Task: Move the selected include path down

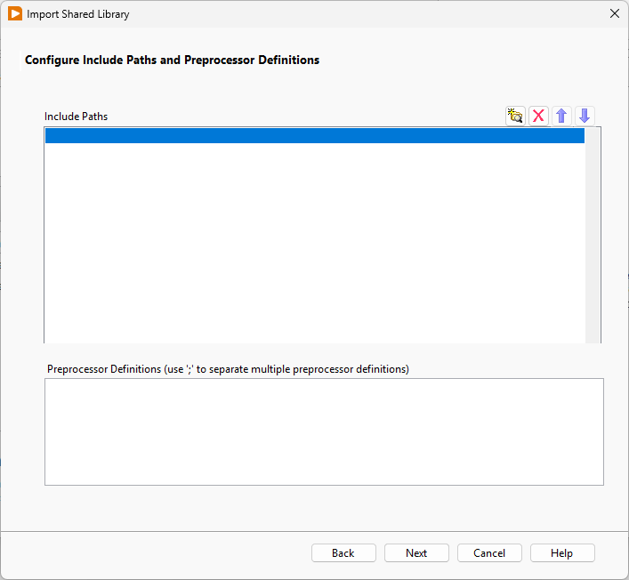Action: coord(585,116)
